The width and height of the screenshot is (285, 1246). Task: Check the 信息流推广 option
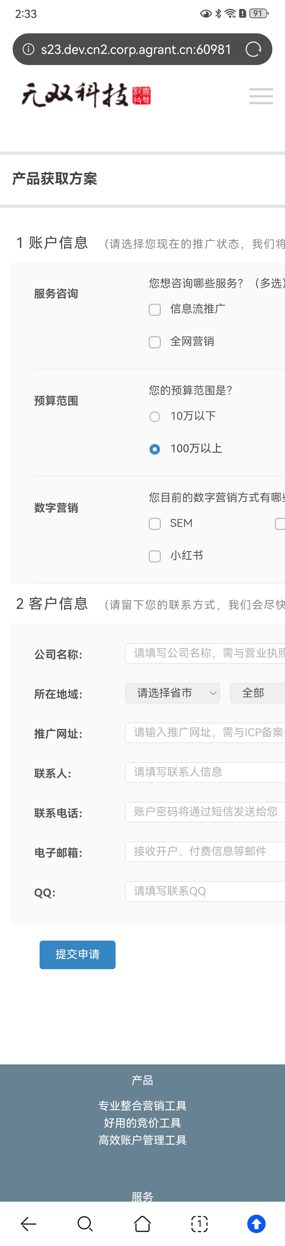[155, 310]
